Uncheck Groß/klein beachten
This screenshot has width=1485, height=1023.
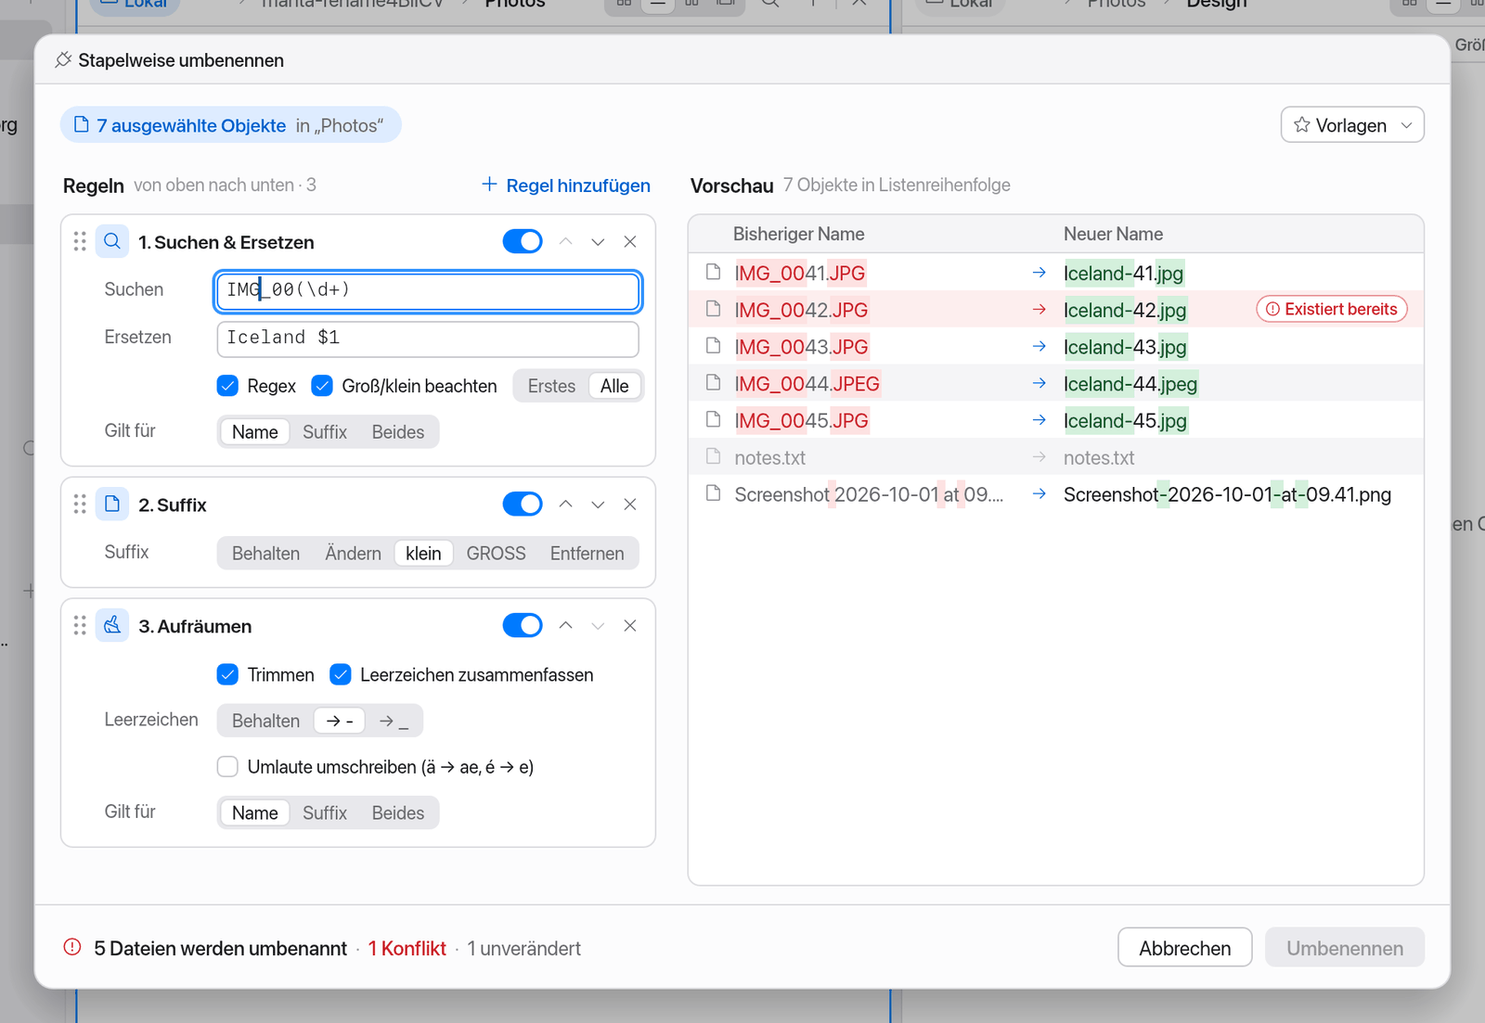pos(322,386)
